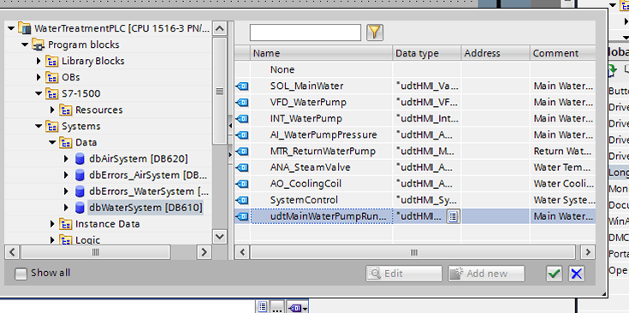The height and width of the screenshot is (313, 629).
Task: Expand the Instance Data node
Action: point(52,224)
